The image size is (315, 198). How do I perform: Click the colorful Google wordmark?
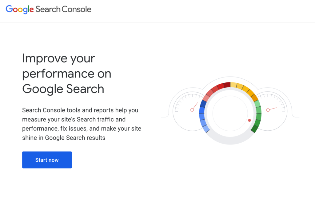20,10
